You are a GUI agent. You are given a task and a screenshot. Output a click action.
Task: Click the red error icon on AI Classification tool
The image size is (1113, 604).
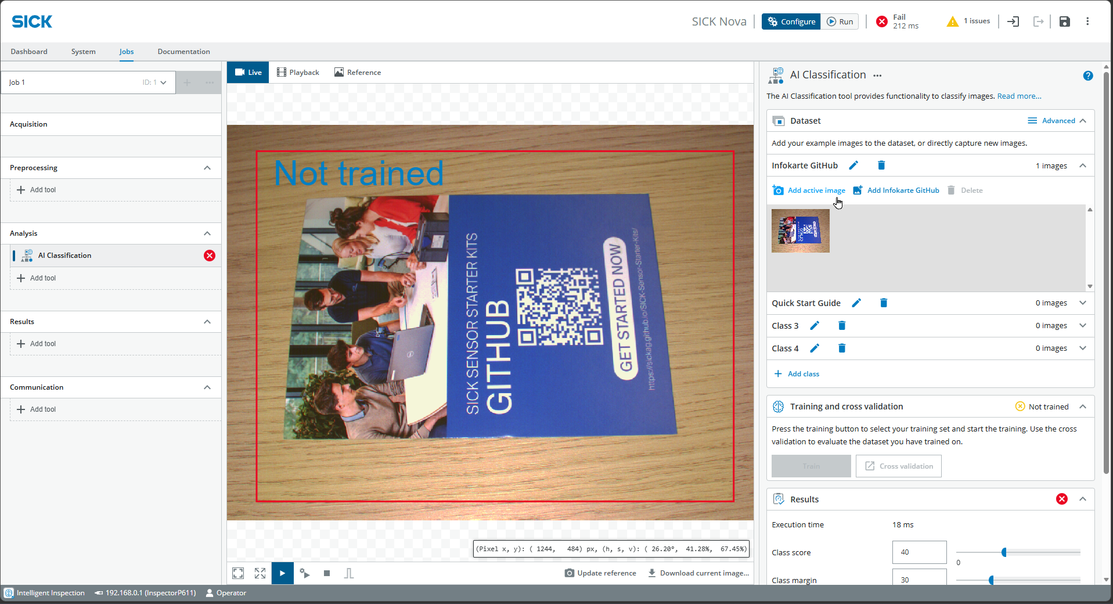tap(210, 256)
